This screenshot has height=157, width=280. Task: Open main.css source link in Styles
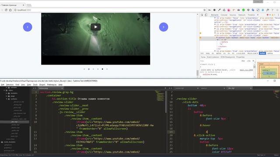pos(246,70)
